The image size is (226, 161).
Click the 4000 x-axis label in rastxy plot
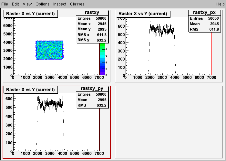[62, 78]
